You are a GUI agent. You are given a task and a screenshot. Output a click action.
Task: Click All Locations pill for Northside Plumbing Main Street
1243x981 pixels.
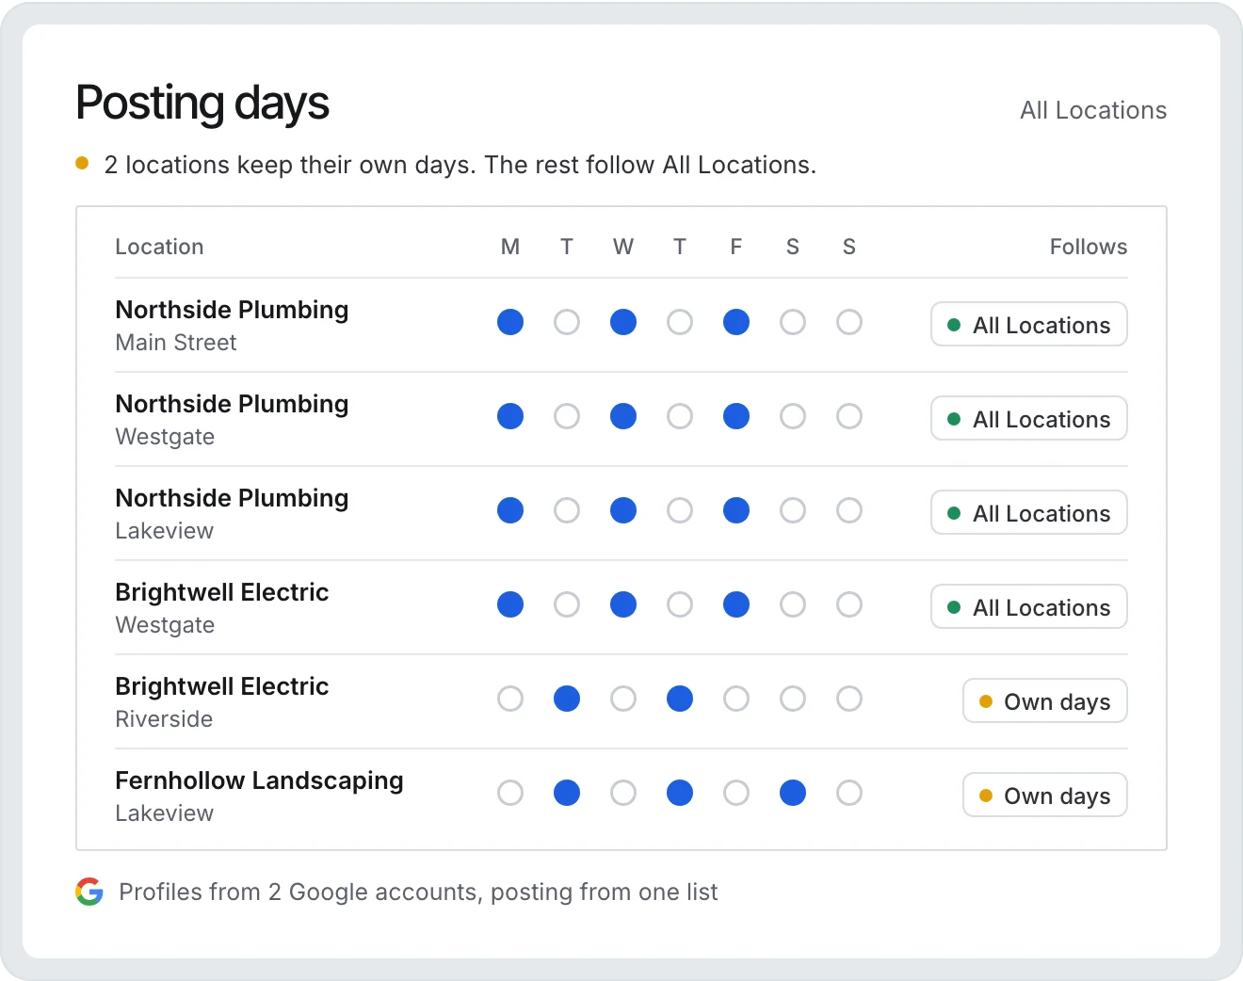click(x=1029, y=324)
